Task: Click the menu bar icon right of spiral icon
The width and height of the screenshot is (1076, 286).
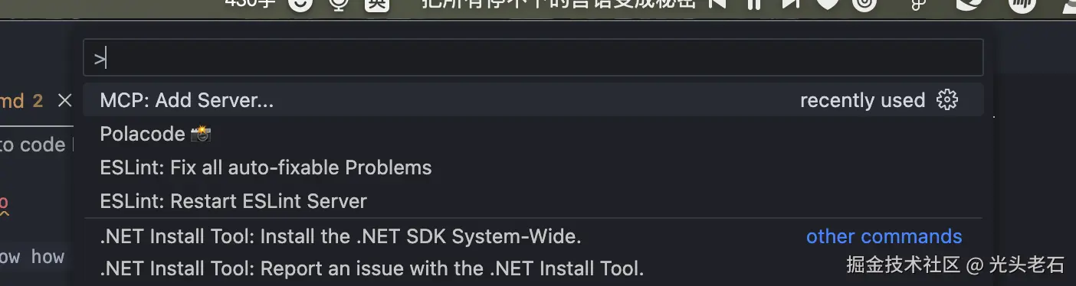Action: tap(917, 4)
